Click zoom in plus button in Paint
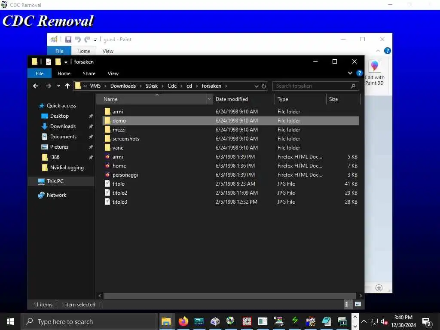Image resolution: width=440 pixels, height=330 pixels. tap(379, 288)
